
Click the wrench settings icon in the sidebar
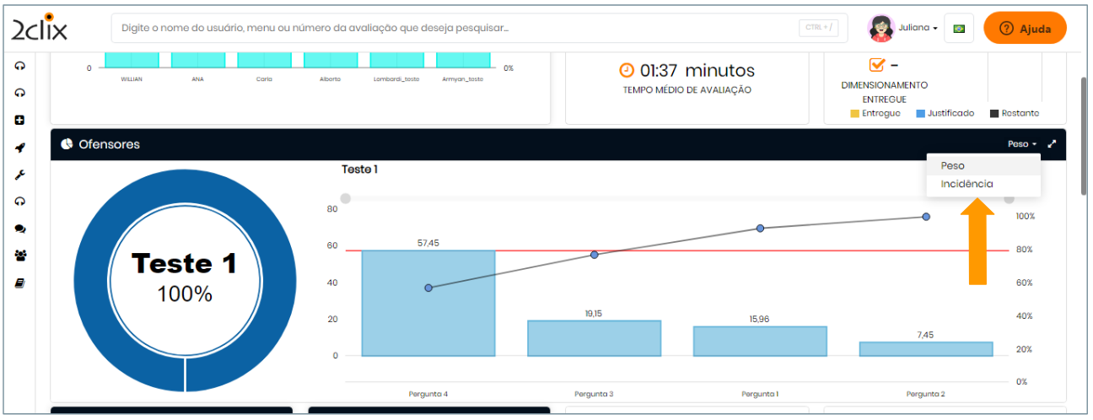coord(19,175)
